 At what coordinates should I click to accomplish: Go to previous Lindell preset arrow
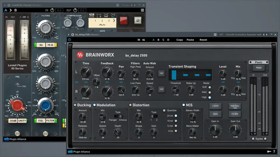pyautogui.click(x=132, y=5)
